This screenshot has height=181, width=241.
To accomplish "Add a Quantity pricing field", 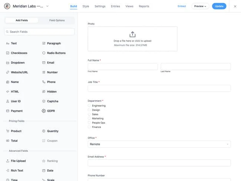I will (x=50, y=131).
